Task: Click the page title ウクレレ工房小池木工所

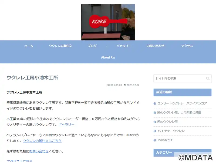Action: point(32,77)
